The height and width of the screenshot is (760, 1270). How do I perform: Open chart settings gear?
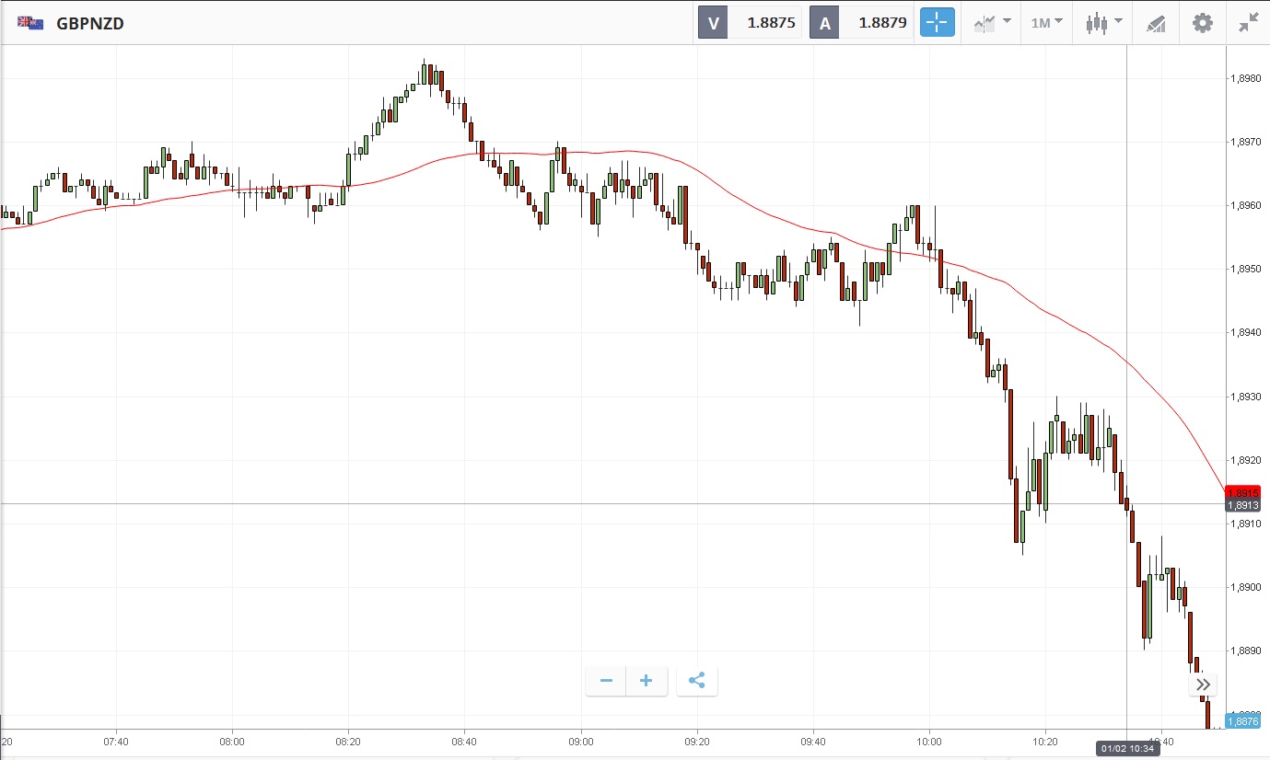coord(1203,23)
